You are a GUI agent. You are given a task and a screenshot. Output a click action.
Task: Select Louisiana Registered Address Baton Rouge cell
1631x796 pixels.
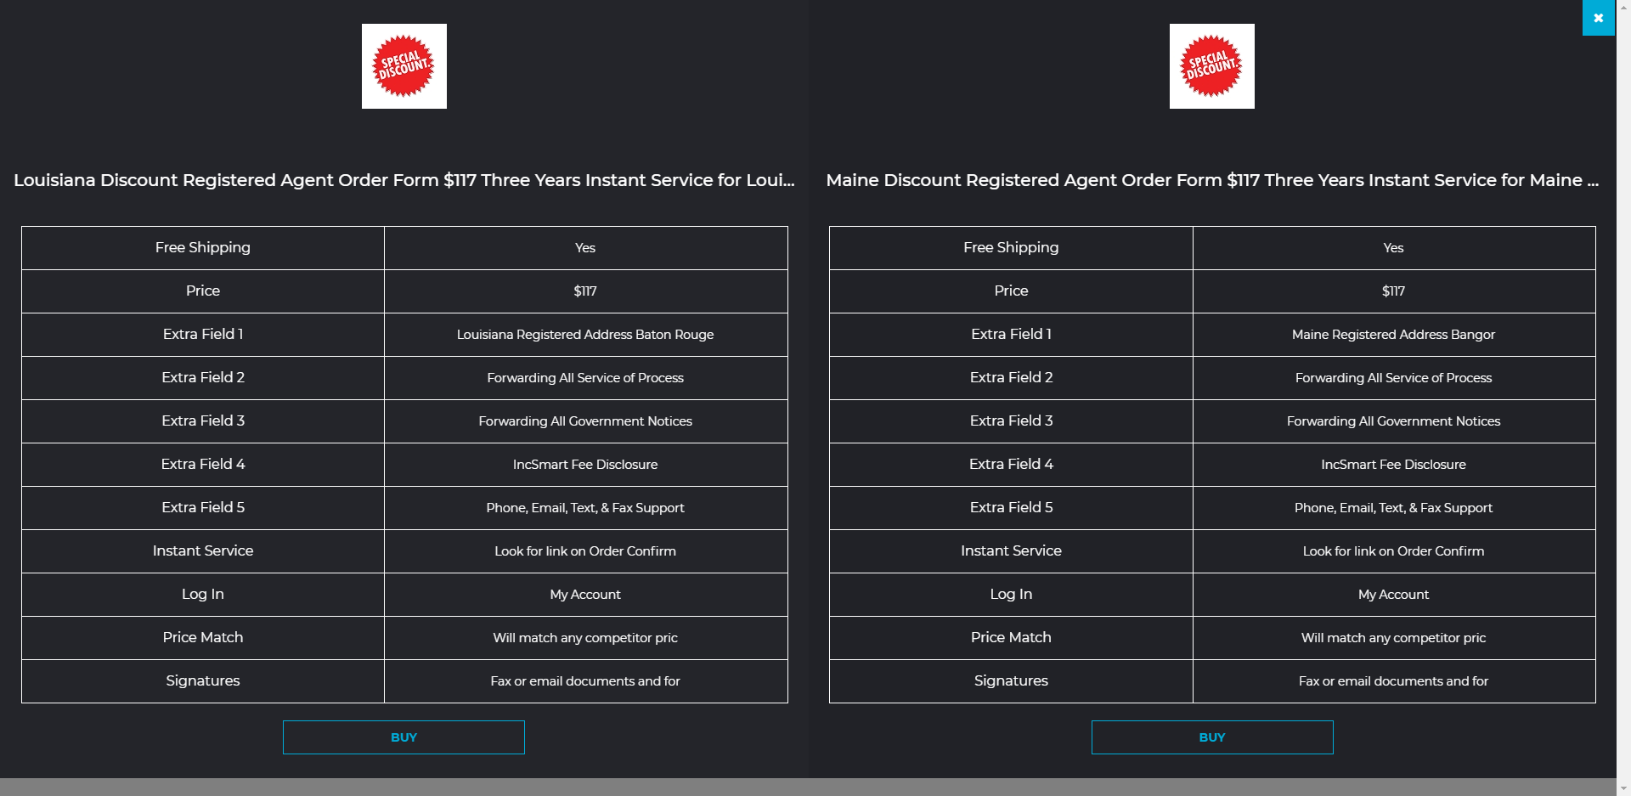point(584,335)
